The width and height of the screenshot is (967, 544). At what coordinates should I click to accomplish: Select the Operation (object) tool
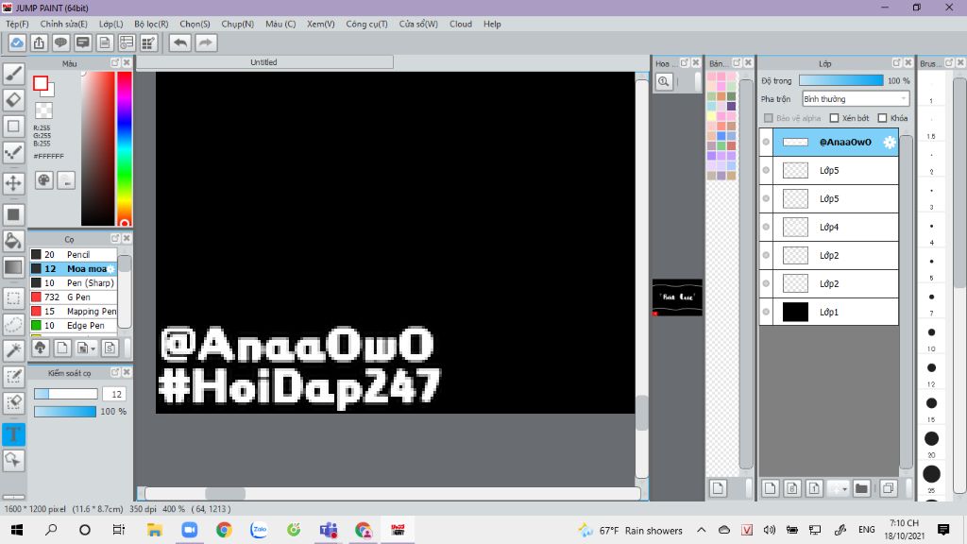click(13, 460)
